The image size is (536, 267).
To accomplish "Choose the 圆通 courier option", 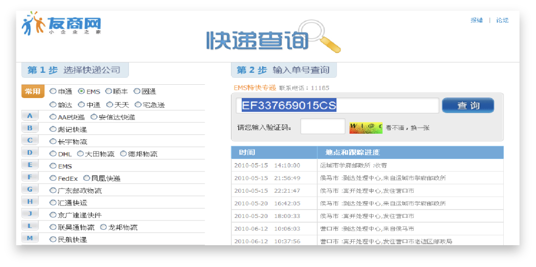I will (137, 91).
